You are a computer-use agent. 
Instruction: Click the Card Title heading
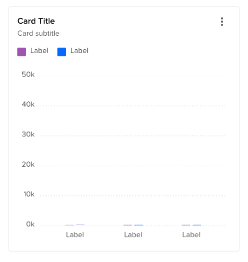click(x=36, y=21)
